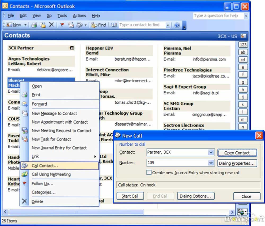The width and height of the screenshot is (265, 226).
Task: Click the AutoDialer phone toolbar icon
Action: [x=79, y=25]
